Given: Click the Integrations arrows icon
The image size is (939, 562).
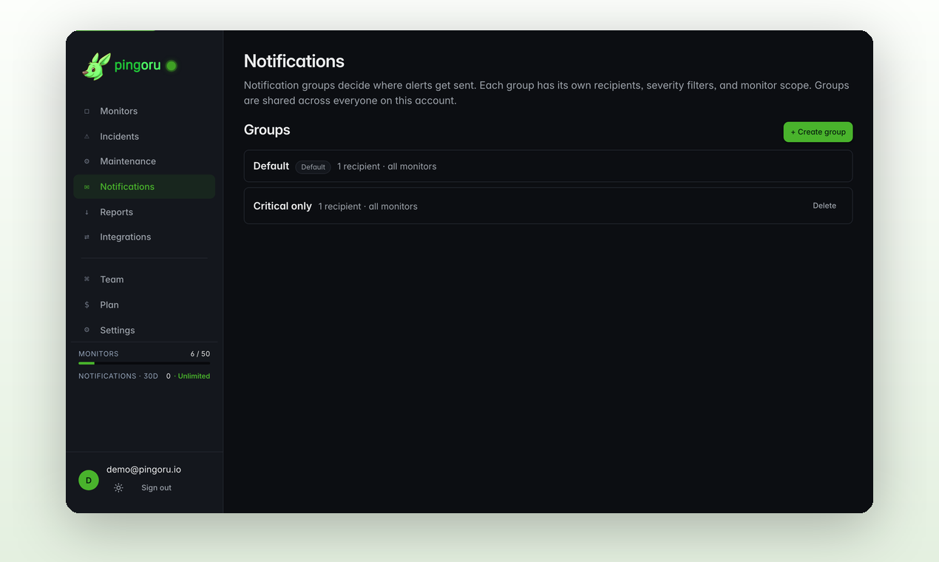Looking at the screenshot, I should tap(87, 237).
